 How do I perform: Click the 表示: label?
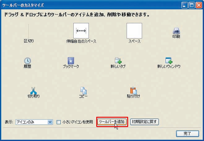click(x=9, y=122)
